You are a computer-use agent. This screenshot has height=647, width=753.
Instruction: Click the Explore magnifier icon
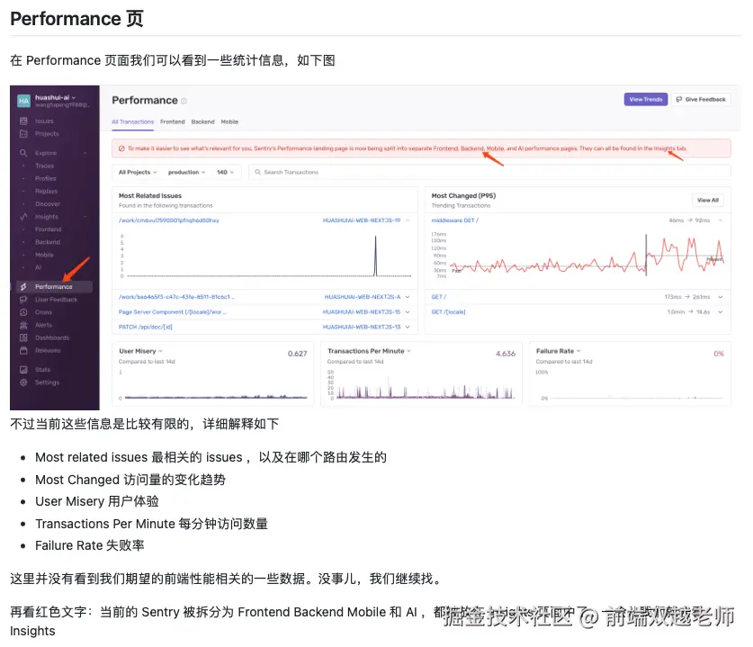[23, 153]
